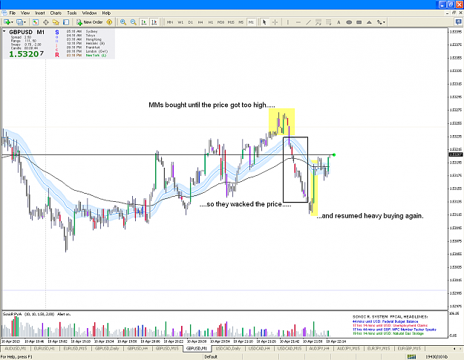The width and height of the screenshot is (464, 360).
Task: Expand the Profiles dropdown arrow
Action: [24, 22]
